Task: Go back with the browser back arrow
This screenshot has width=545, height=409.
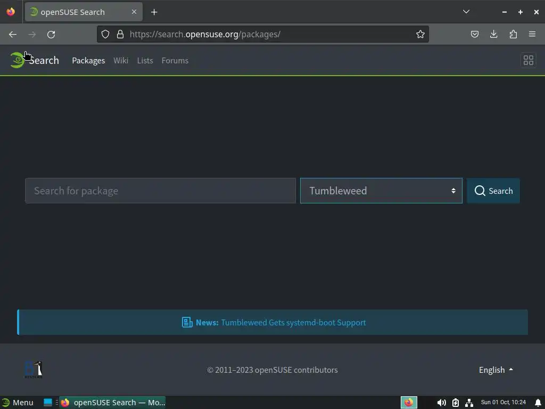Action: (13, 34)
